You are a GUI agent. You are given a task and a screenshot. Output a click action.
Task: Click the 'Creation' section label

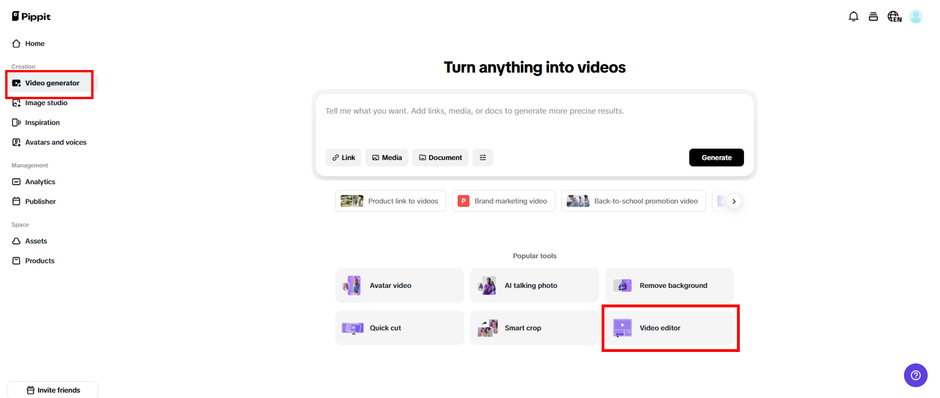point(23,67)
